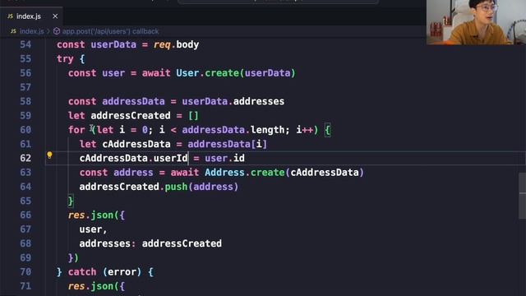Click 'addressCreated' declaration on line 59
Viewport: 526px width, 296px height.
pyautogui.click(x=131, y=116)
